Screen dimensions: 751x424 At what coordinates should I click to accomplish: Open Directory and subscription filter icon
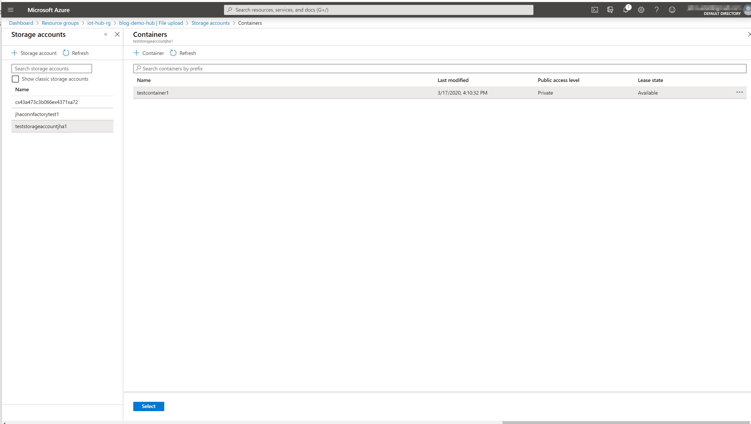(610, 10)
